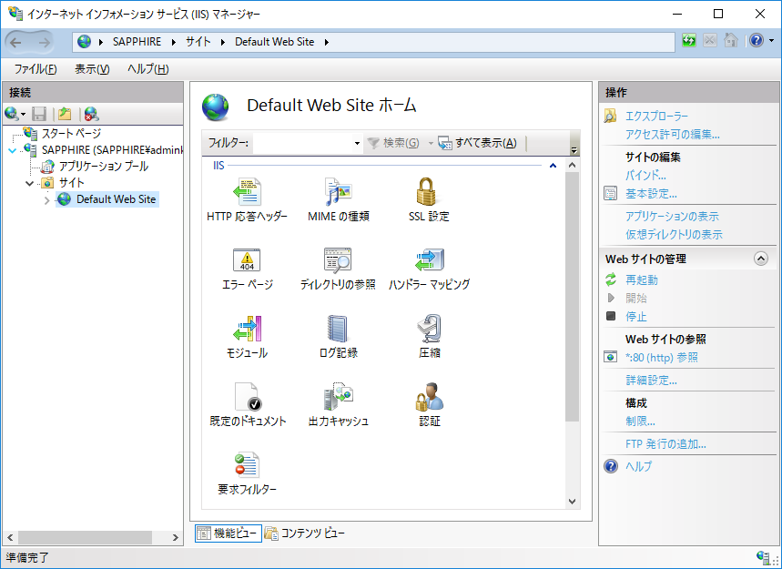Click the 再起動 restart link

pyautogui.click(x=642, y=279)
